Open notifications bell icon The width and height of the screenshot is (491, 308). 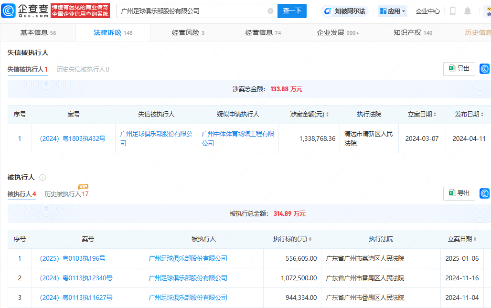coord(468,11)
